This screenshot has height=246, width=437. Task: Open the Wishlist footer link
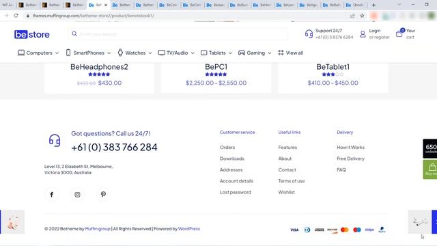287,192
